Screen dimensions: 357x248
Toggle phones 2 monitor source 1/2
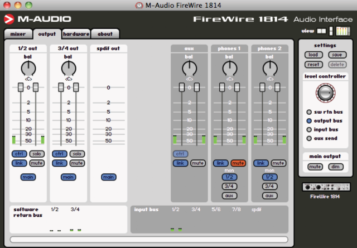pos(270,177)
